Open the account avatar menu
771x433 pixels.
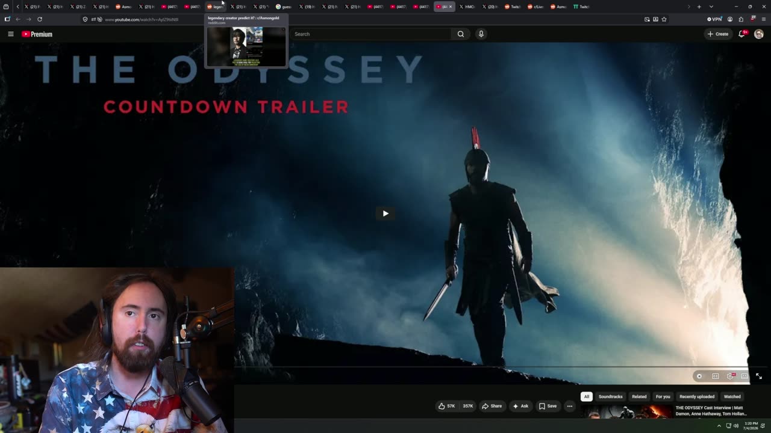click(x=758, y=34)
